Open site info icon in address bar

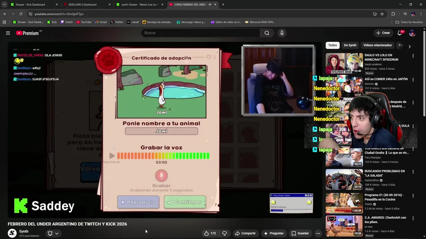(30, 14)
